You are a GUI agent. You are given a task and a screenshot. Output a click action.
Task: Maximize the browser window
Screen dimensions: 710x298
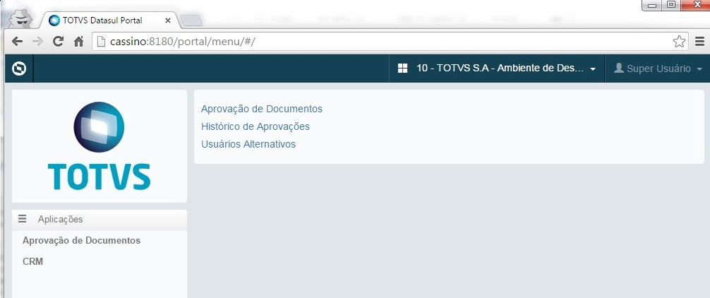tap(671, 5)
